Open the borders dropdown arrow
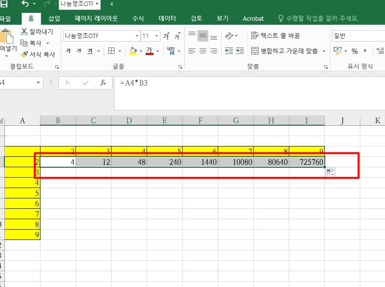 [x=119, y=51]
